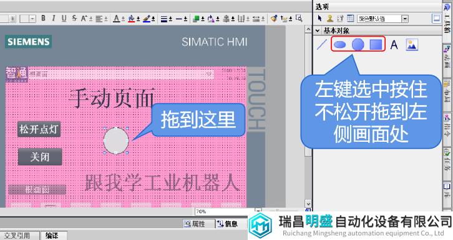This screenshot has width=453, height=240.
Task: Open the 编译 tab at bottom
Action: coord(52,236)
